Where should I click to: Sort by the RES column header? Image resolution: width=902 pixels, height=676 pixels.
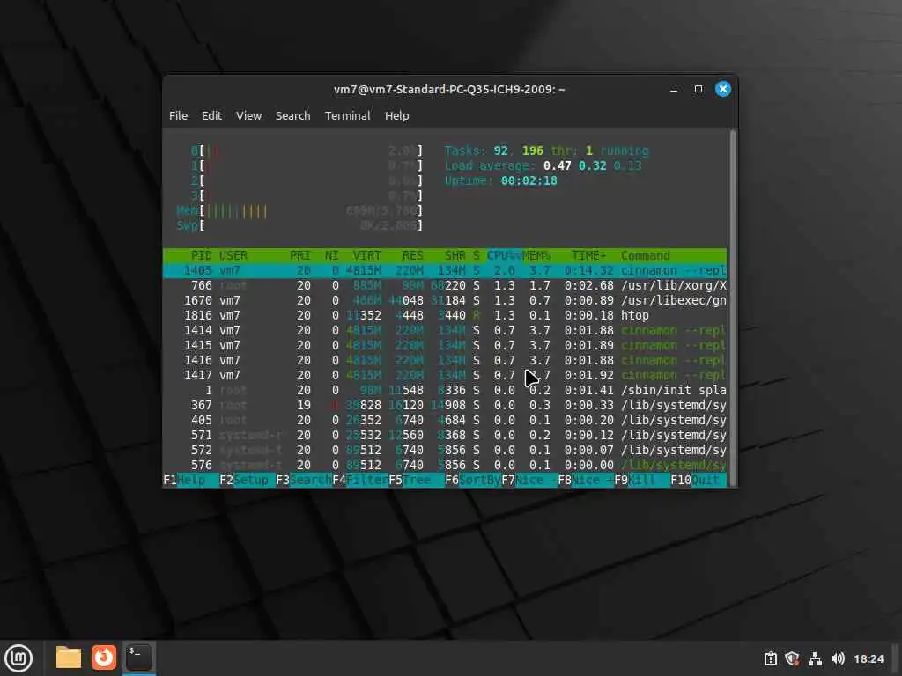click(x=412, y=256)
